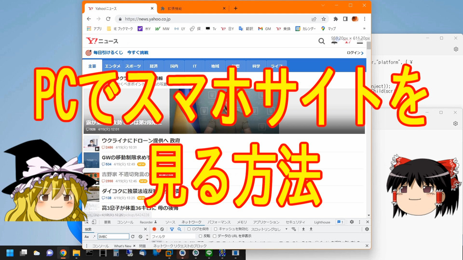This screenshot has height=260, width=463.
Task: Click the フィルタ filter input field
Action: (173, 236)
